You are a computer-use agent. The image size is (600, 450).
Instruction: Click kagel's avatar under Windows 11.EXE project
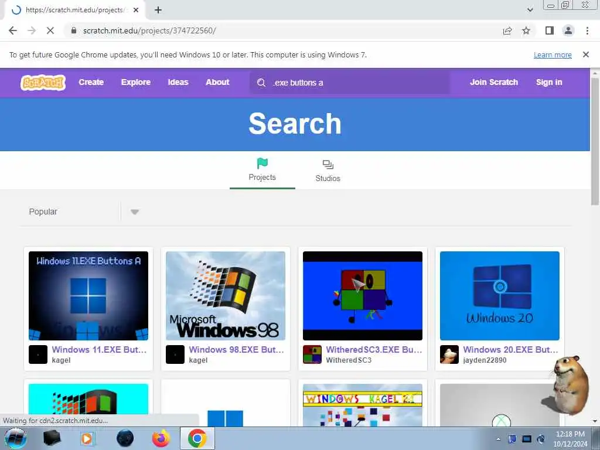pyautogui.click(x=38, y=354)
